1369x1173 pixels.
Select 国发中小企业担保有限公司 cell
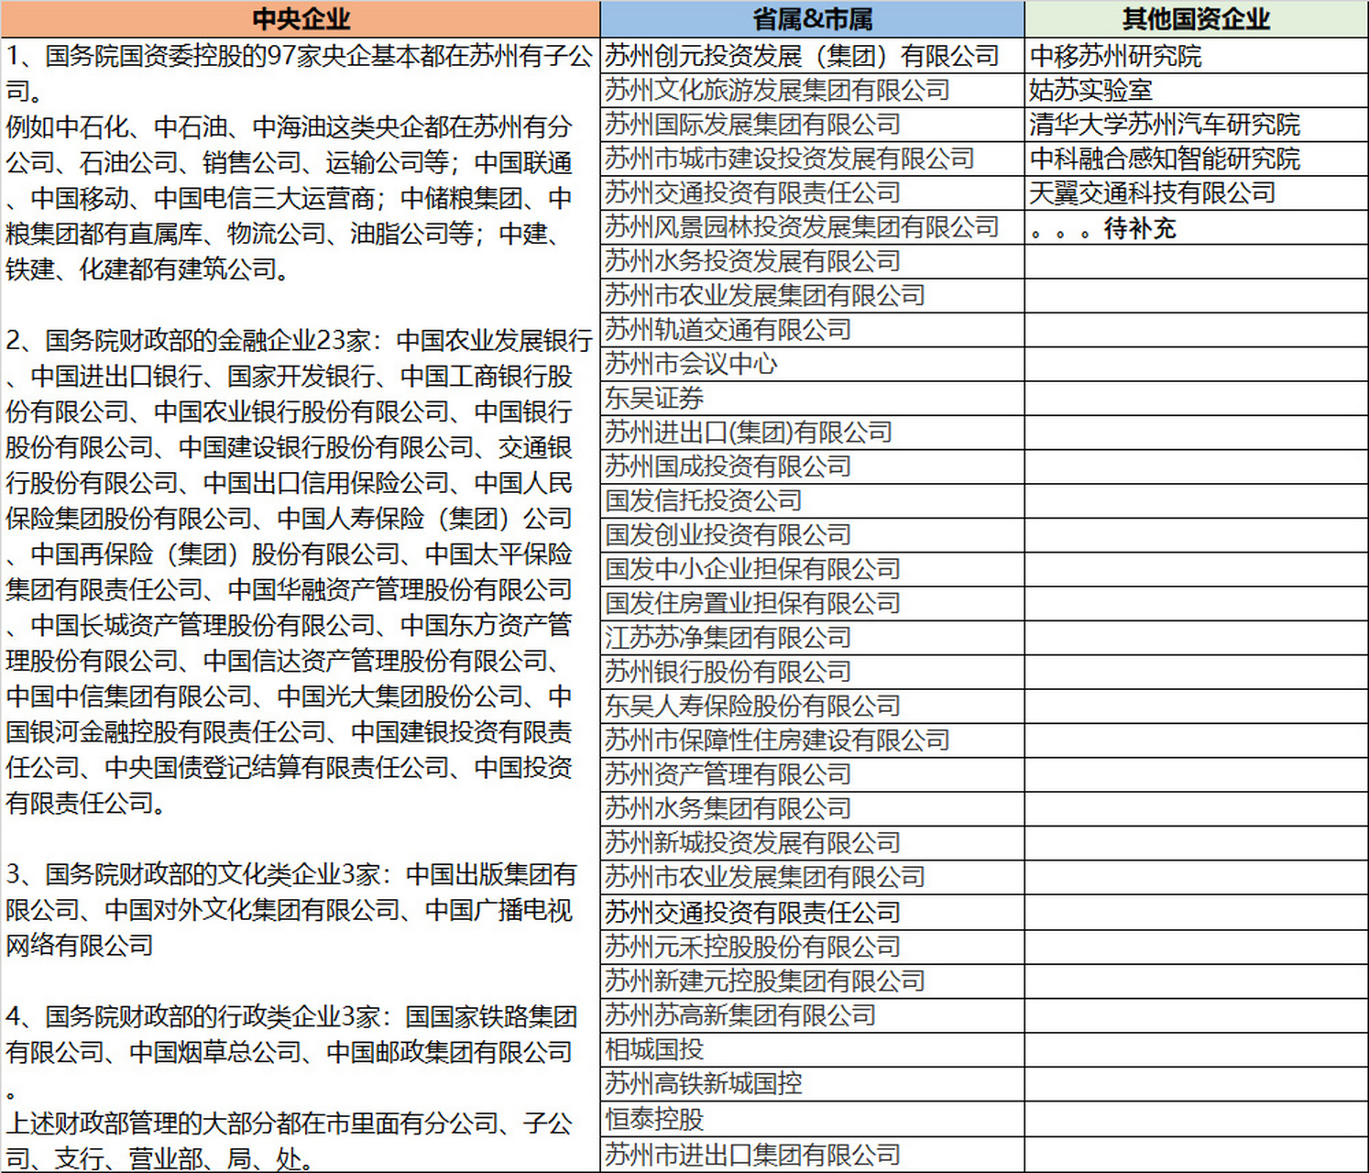tap(812, 569)
